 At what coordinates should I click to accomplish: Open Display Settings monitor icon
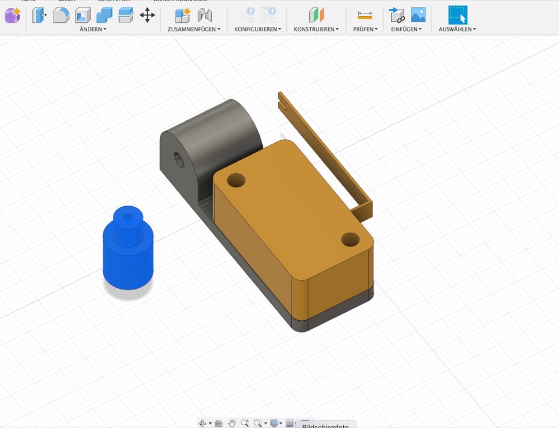click(274, 423)
